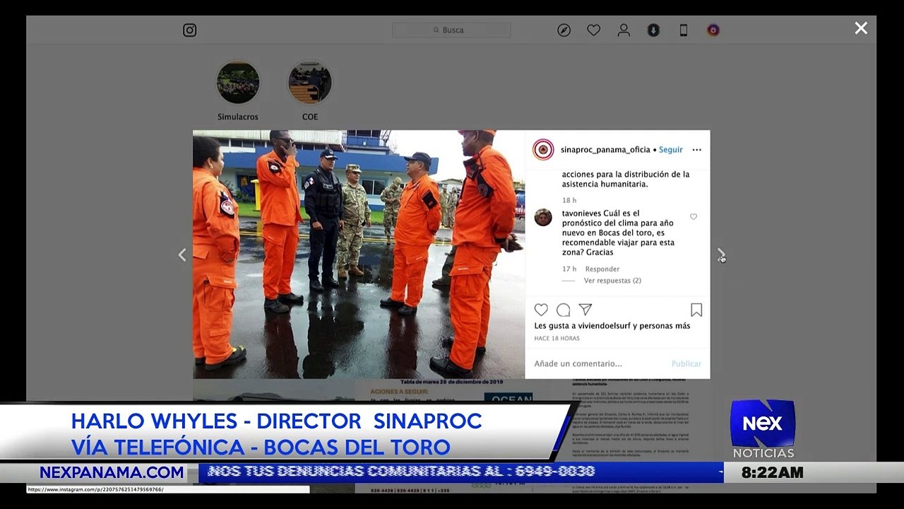
Task: Click the 17 h comment timestamp
Action: [x=569, y=269]
